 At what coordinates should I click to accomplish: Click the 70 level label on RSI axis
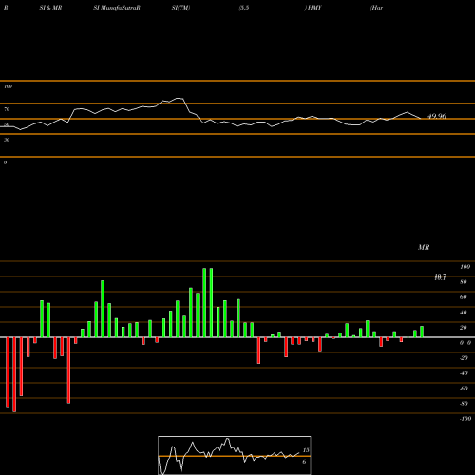pos(7,109)
